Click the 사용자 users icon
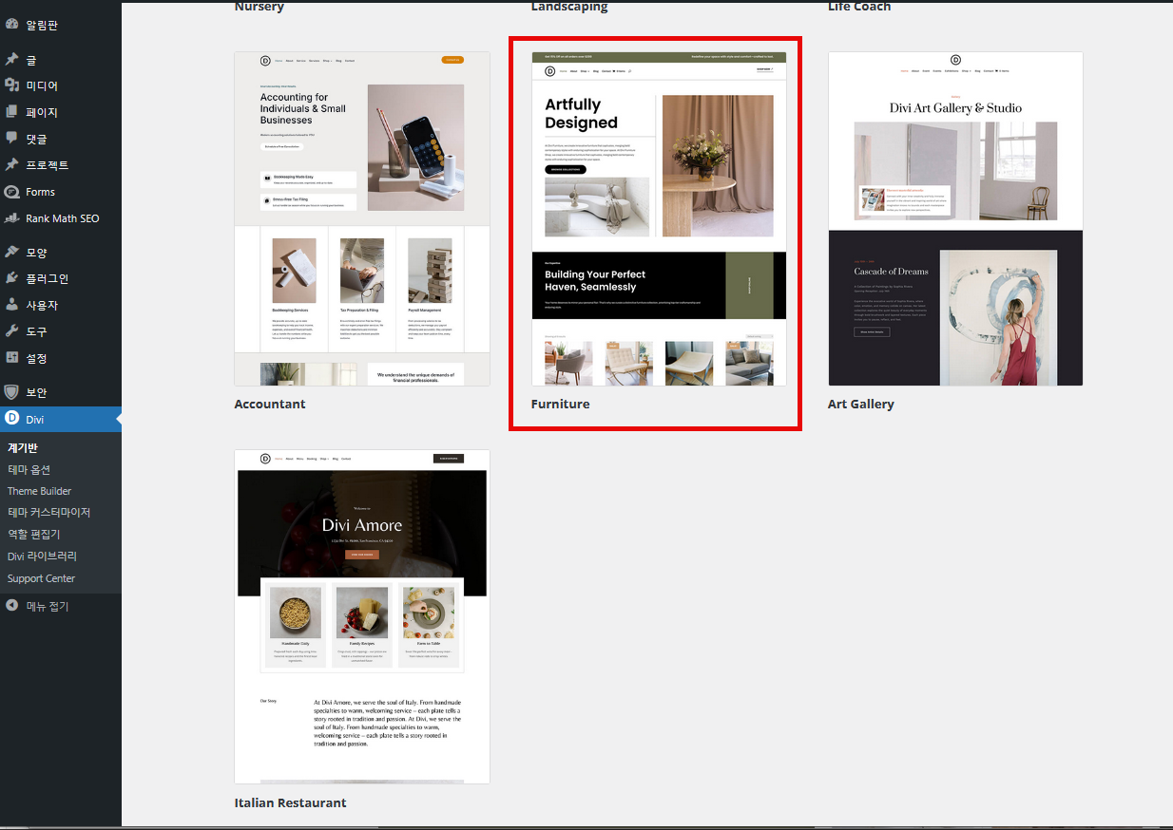1173x830 pixels. (x=11, y=305)
